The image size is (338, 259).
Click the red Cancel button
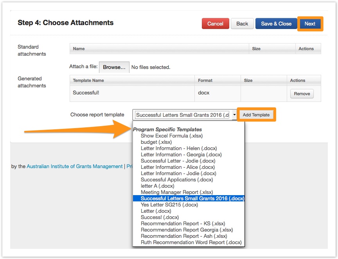click(x=215, y=24)
